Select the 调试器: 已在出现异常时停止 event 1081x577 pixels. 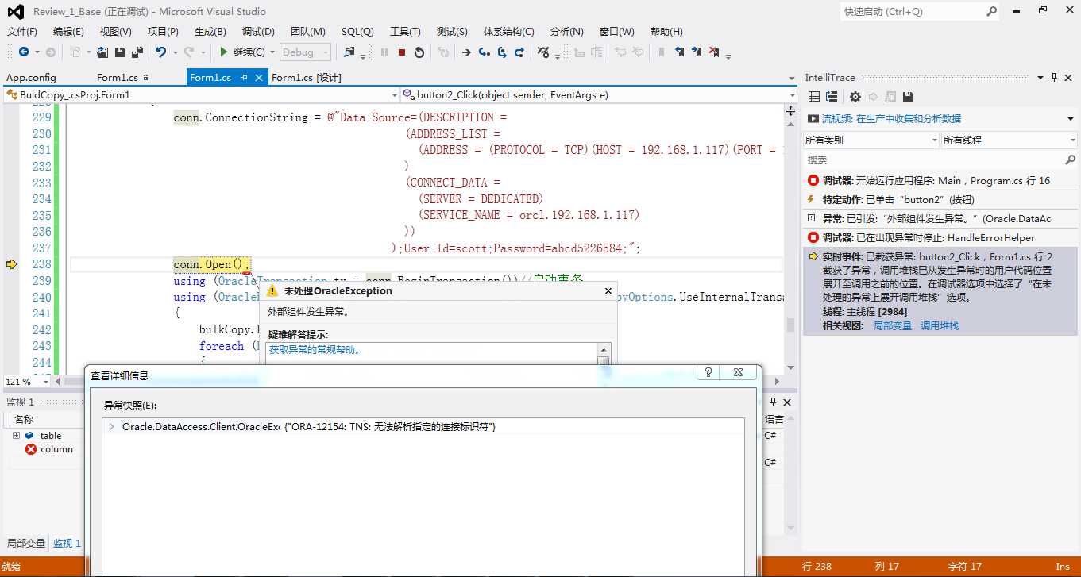[x=940, y=238]
